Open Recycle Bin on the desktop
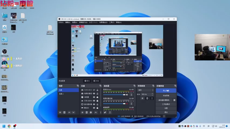Viewport: 230px width, 129px height. (x=5, y=29)
